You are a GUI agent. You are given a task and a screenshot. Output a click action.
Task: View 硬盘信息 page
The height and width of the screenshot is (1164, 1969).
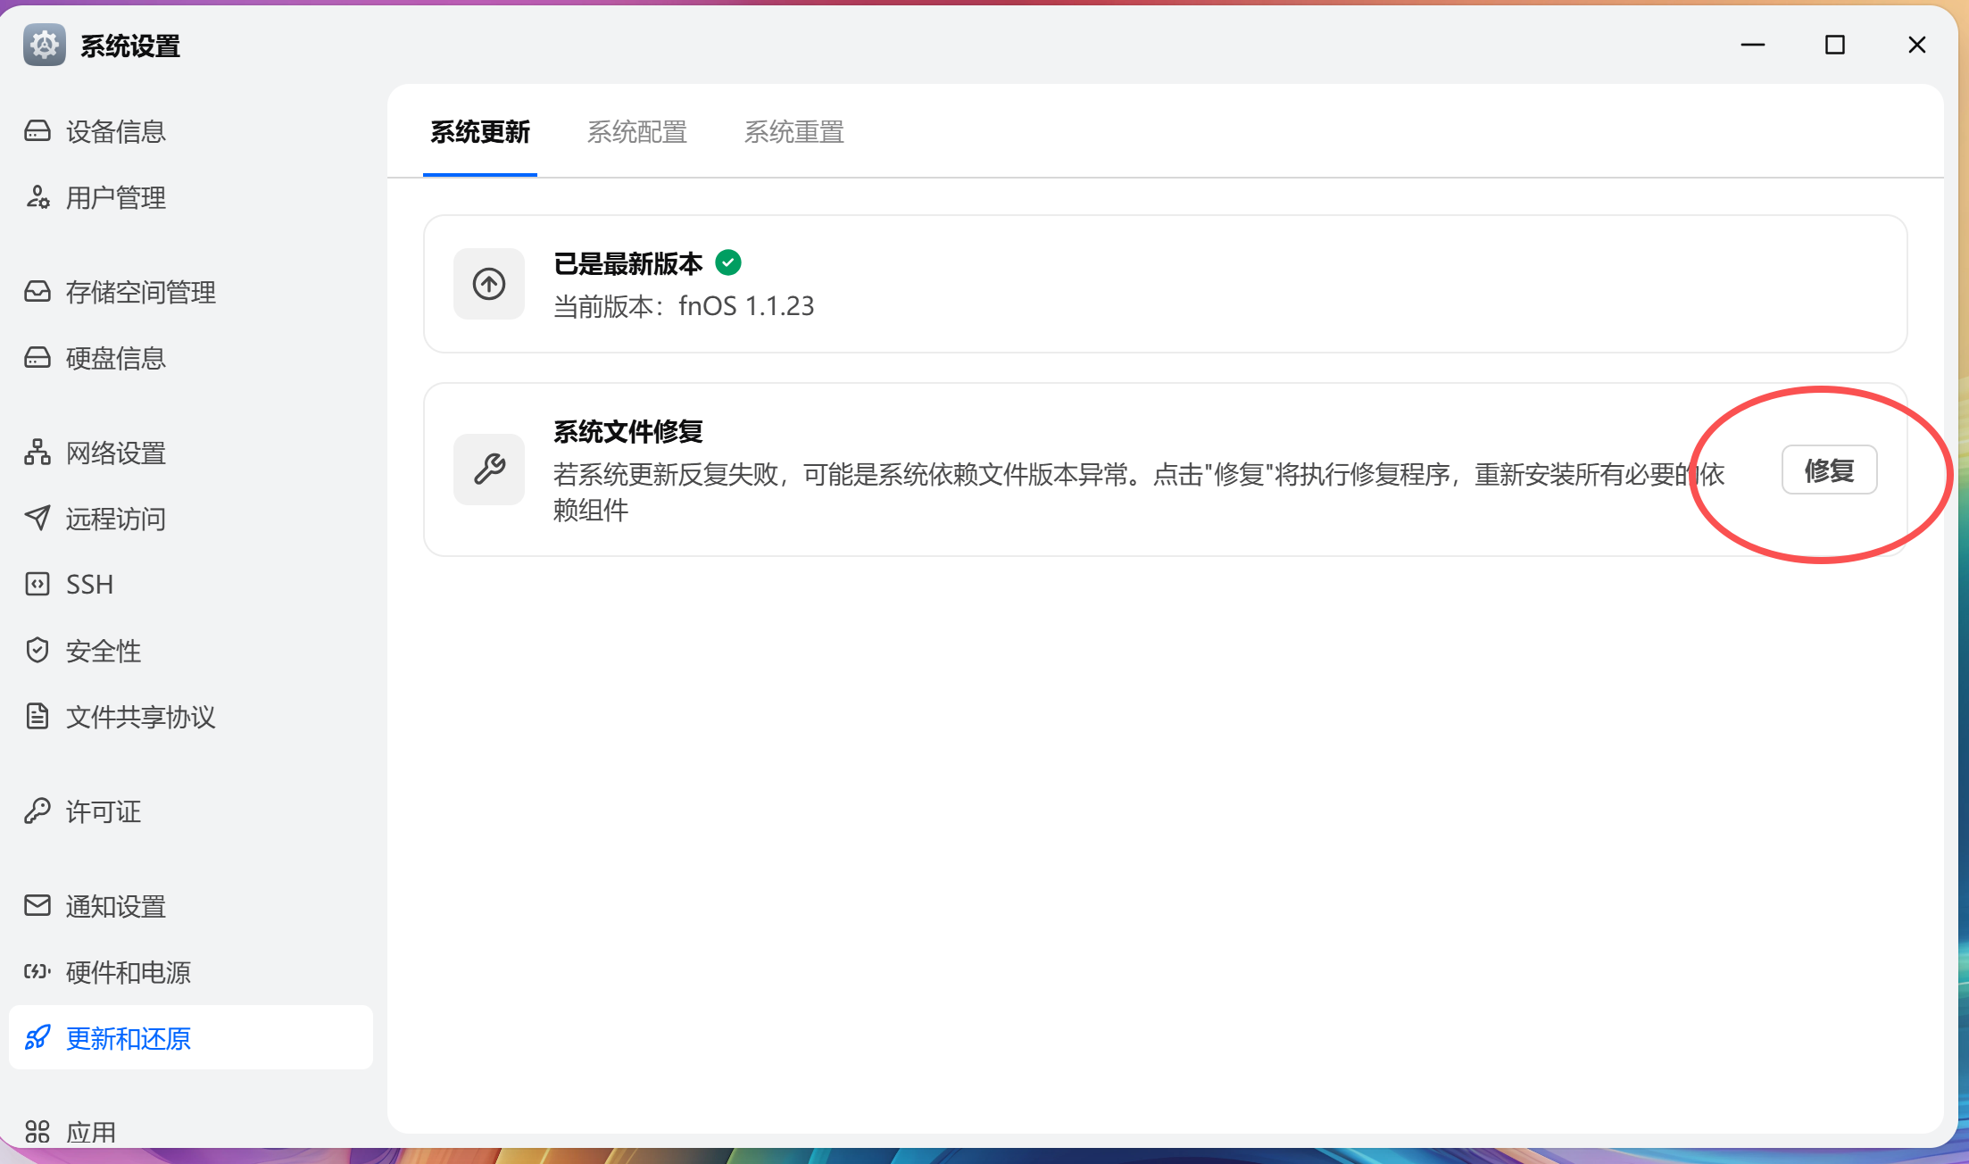(116, 357)
